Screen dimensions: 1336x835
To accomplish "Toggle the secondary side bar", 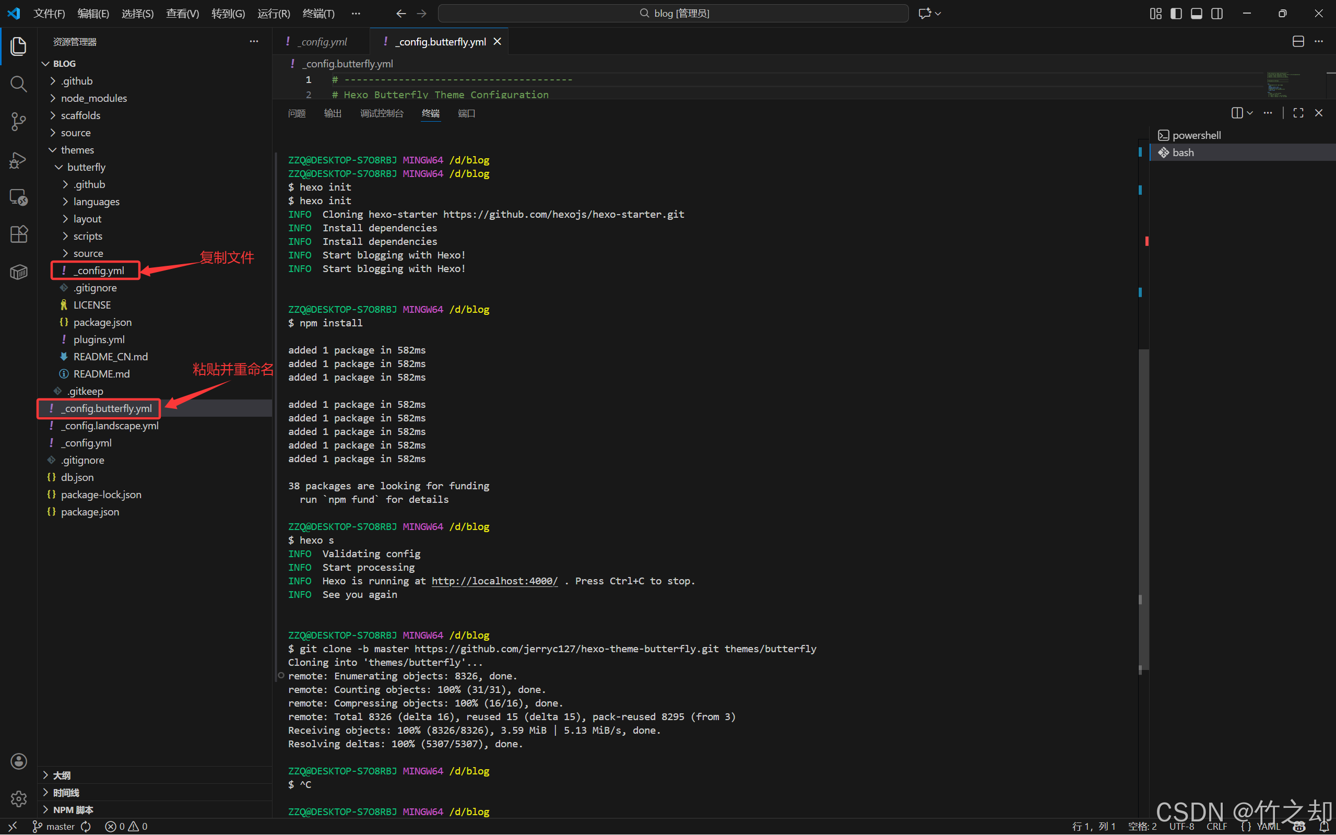I will [1217, 13].
